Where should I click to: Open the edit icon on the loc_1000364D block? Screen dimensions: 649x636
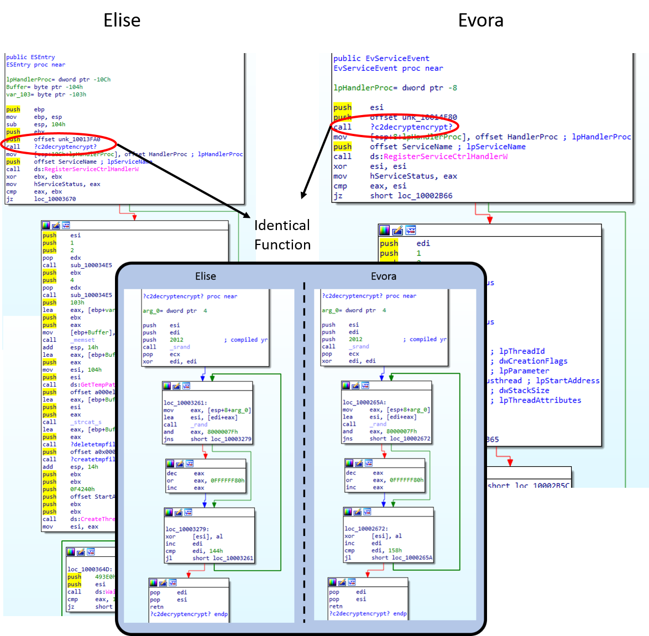coord(79,551)
